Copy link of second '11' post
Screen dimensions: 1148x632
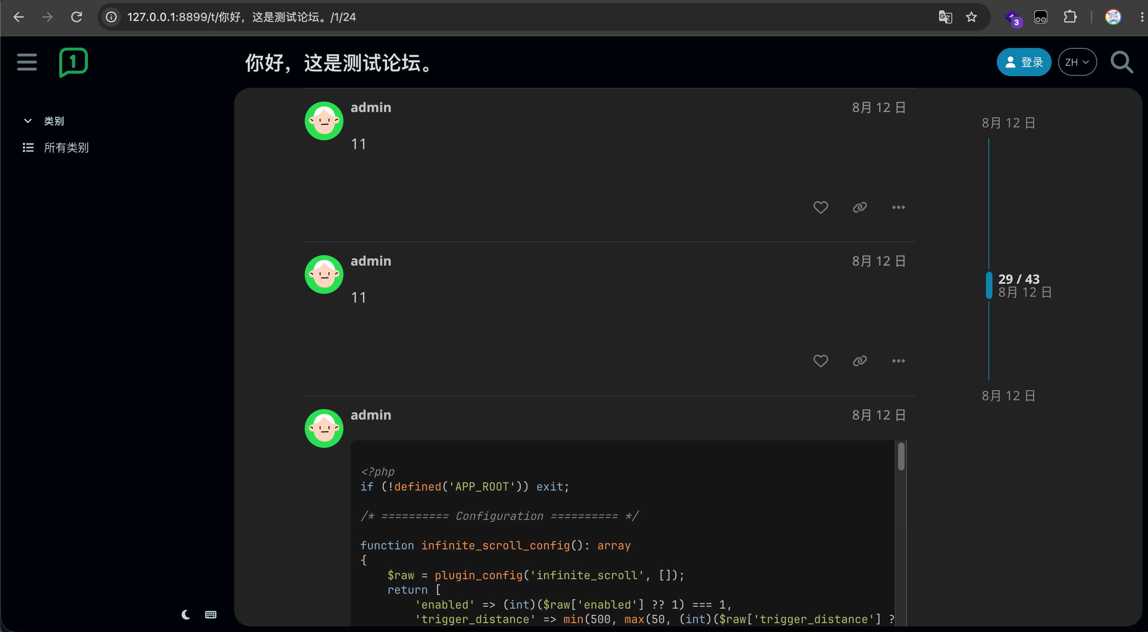860,361
